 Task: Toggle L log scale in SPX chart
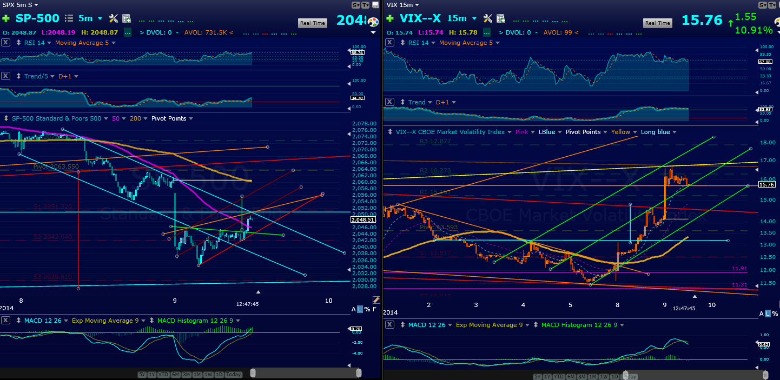point(360,309)
